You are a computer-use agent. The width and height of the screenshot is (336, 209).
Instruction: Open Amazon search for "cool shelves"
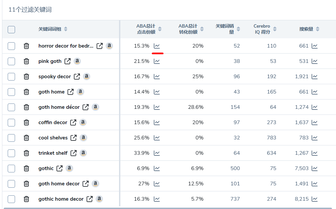(83, 138)
